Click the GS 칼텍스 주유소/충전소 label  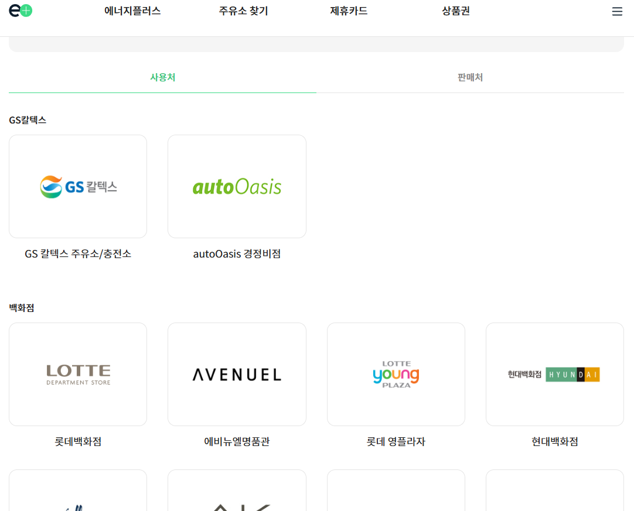78,253
